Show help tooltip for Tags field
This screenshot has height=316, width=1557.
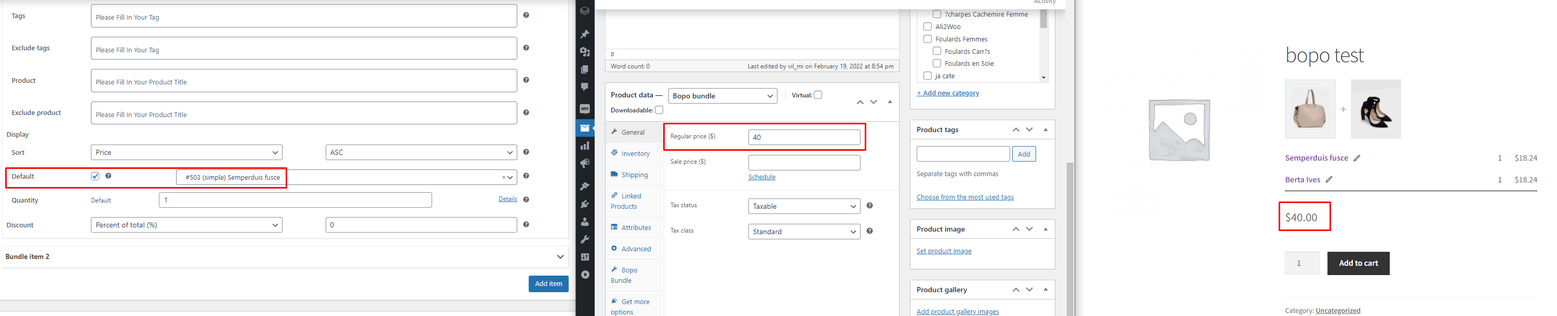(x=526, y=15)
